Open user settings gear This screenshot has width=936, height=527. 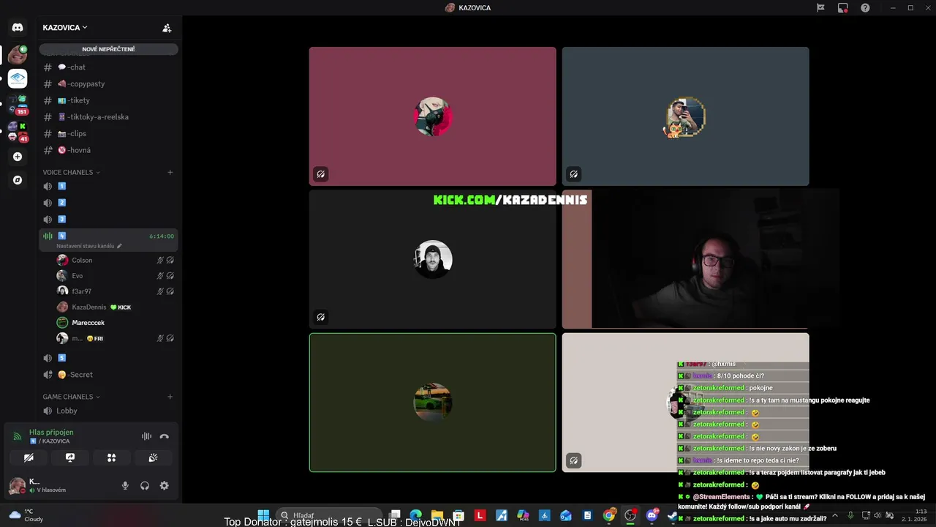(165, 485)
